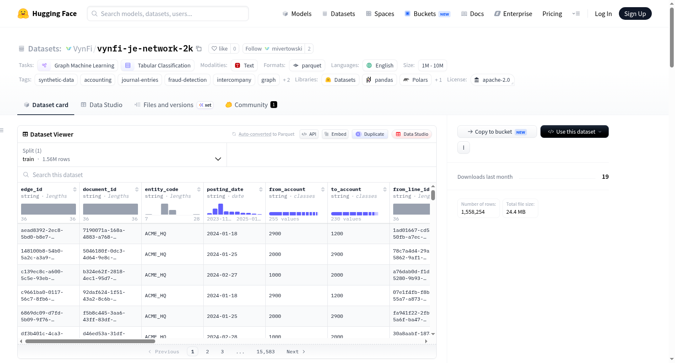Expand the navbar more menu

click(576, 13)
